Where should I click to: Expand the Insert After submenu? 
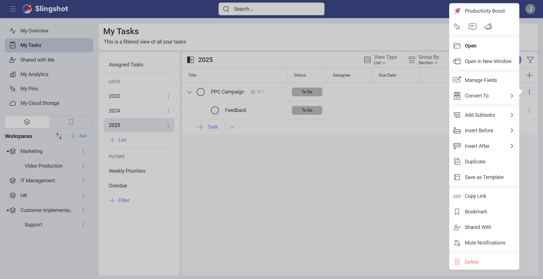click(x=484, y=146)
